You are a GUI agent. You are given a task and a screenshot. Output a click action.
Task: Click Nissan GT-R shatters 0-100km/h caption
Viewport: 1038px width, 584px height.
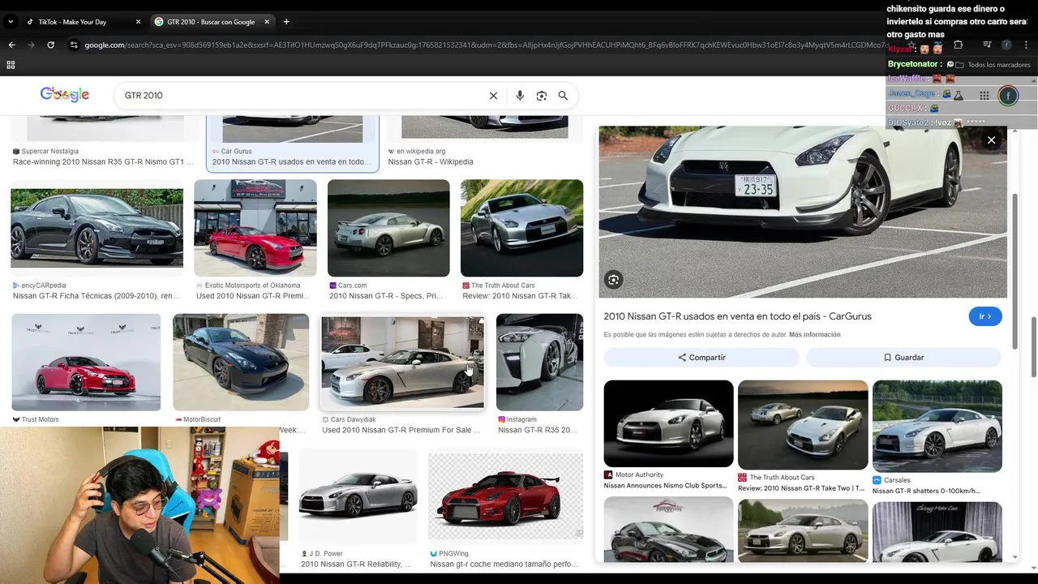point(926,491)
